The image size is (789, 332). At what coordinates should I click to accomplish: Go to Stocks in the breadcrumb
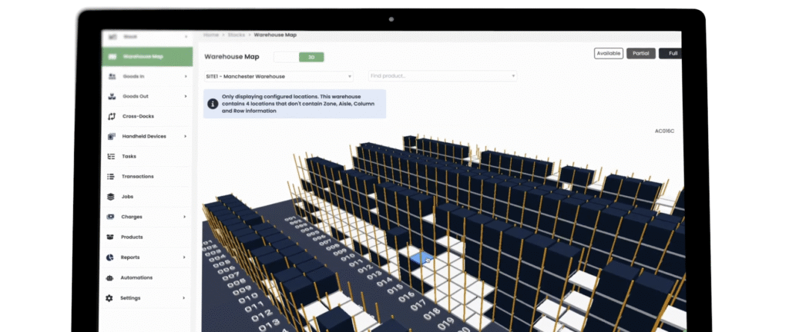pos(237,35)
